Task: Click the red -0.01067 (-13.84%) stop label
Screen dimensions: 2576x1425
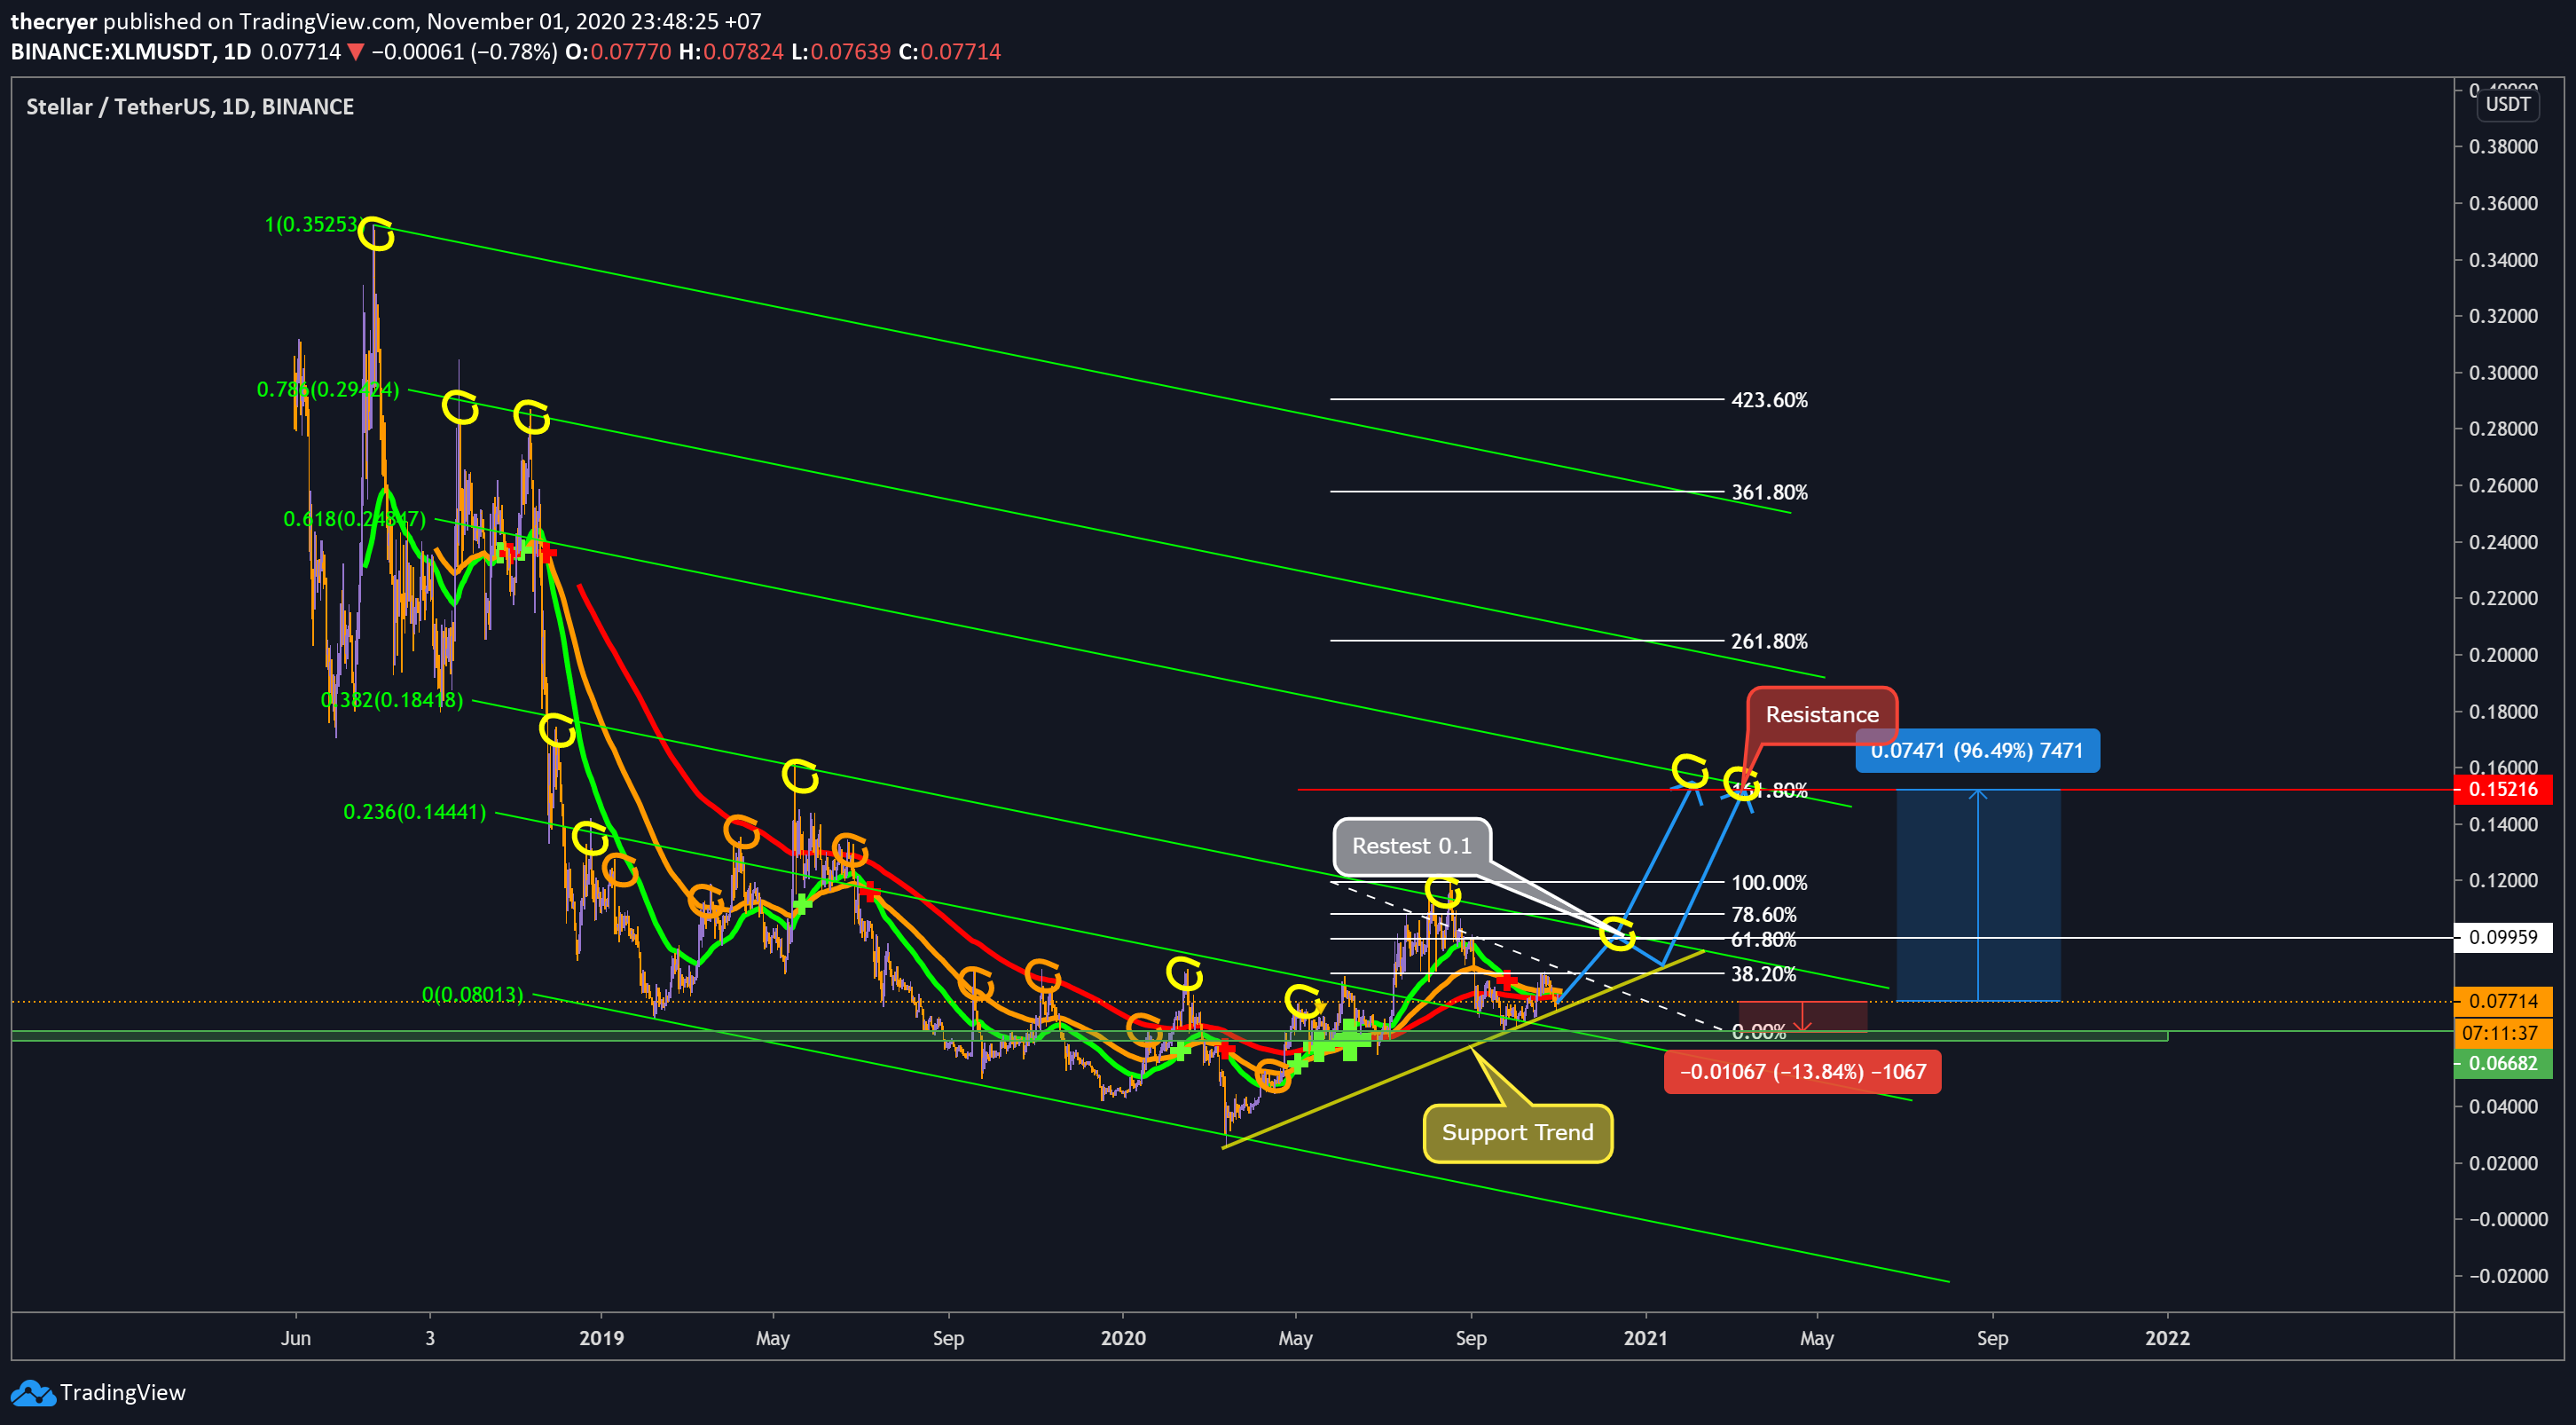Action: pyautogui.click(x=1802, y=1071)
